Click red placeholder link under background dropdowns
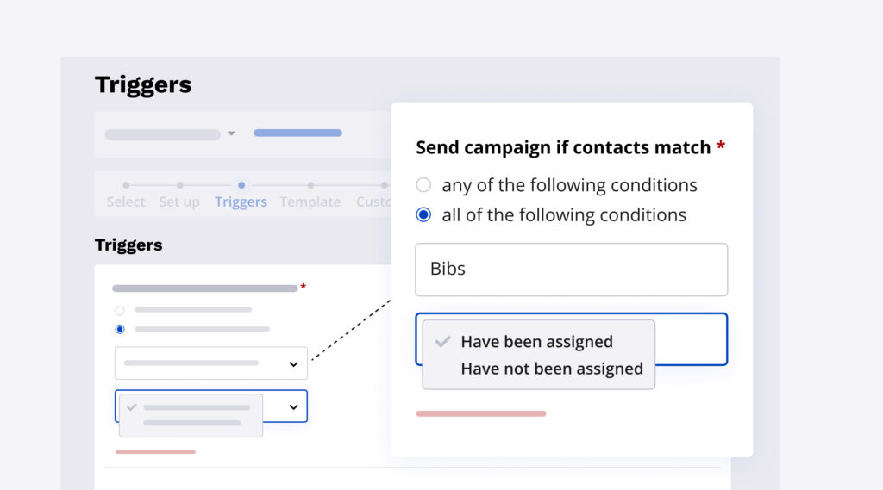The image size is (883, 490). pos(155,451)
